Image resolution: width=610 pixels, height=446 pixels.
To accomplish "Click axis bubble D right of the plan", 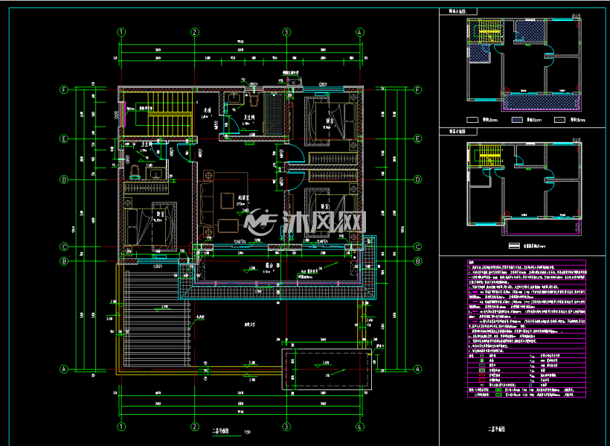I will tap(417, 179).
